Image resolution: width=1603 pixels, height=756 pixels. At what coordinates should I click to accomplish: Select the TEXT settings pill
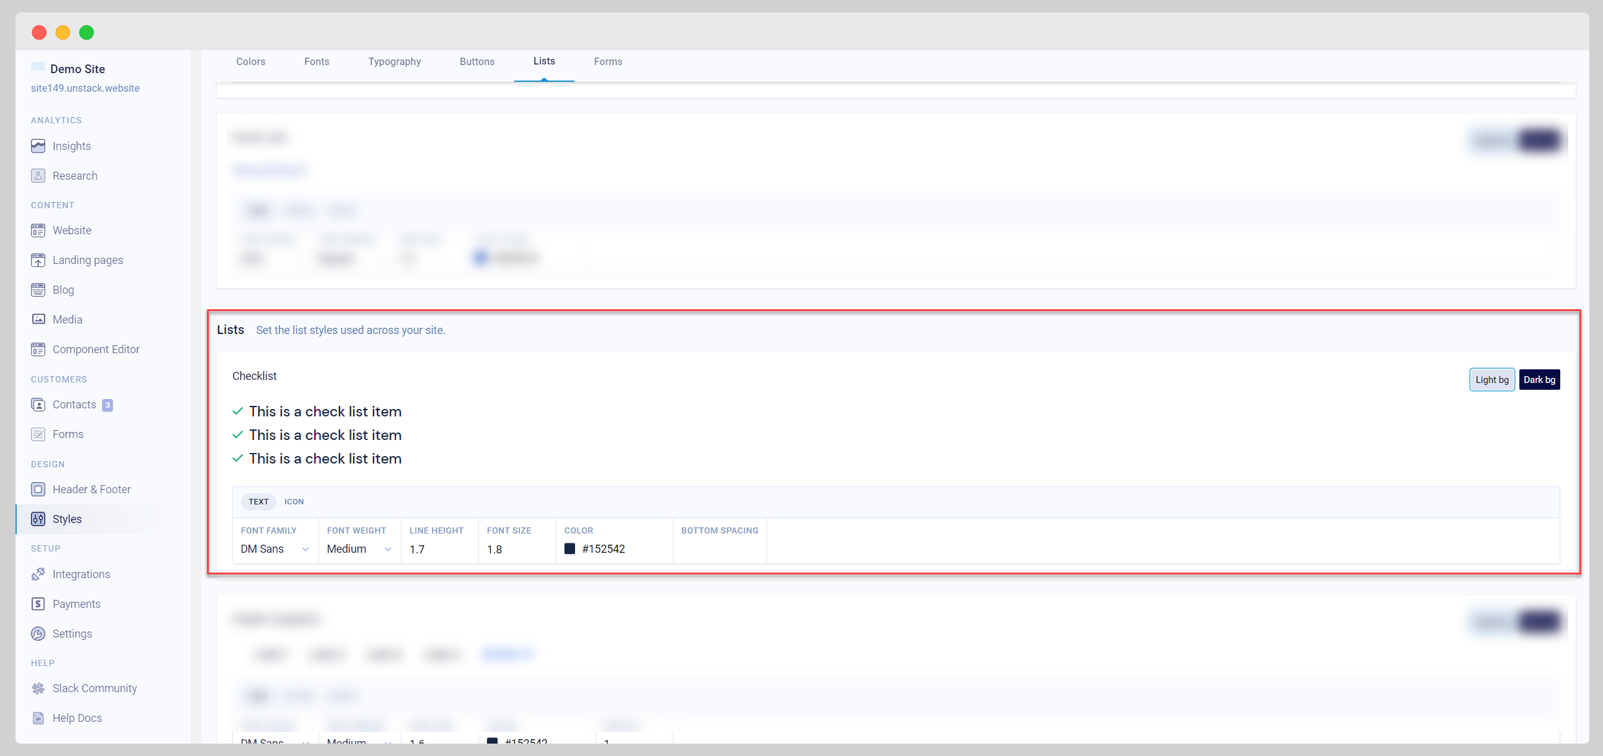pos(258,501)
